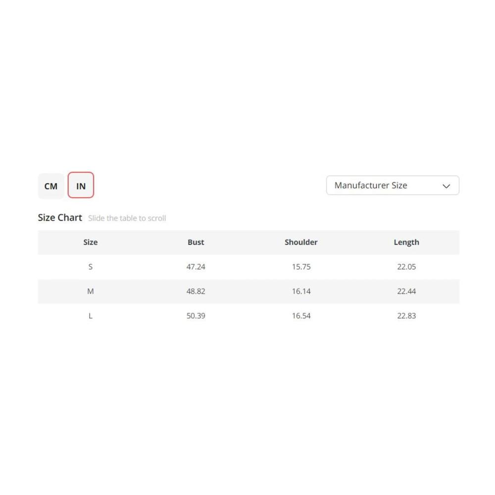
Task: Click length value 22.83
Action: coord(406,316)
